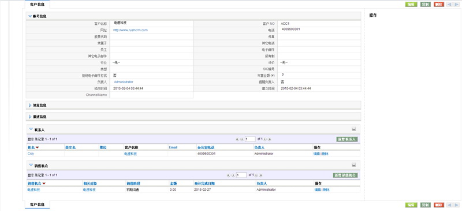
Task: Click the bottom right-arrow next record icon
Action: pyautogui.click(x=456, y=205)
